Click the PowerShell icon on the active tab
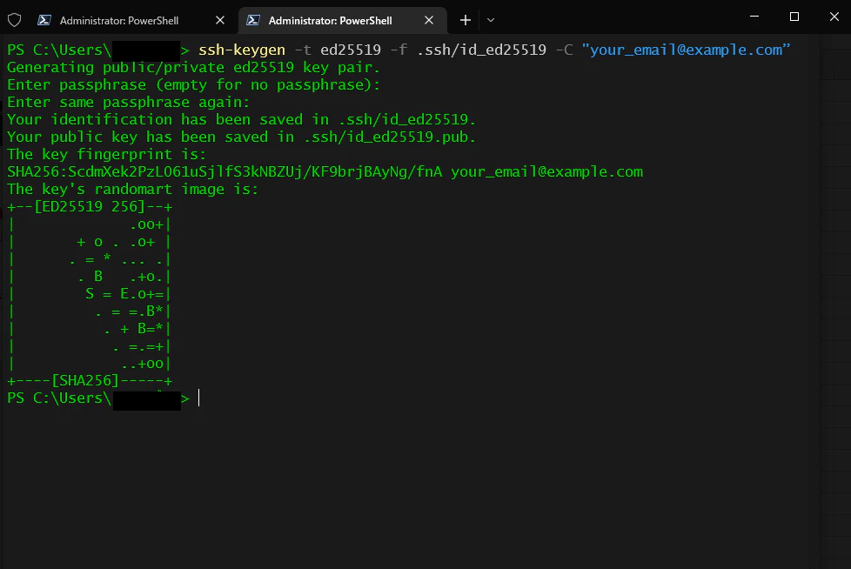Image resolution: width=851 pixels, height=569 pixels. pyautogui.click(x=253, y=20)
